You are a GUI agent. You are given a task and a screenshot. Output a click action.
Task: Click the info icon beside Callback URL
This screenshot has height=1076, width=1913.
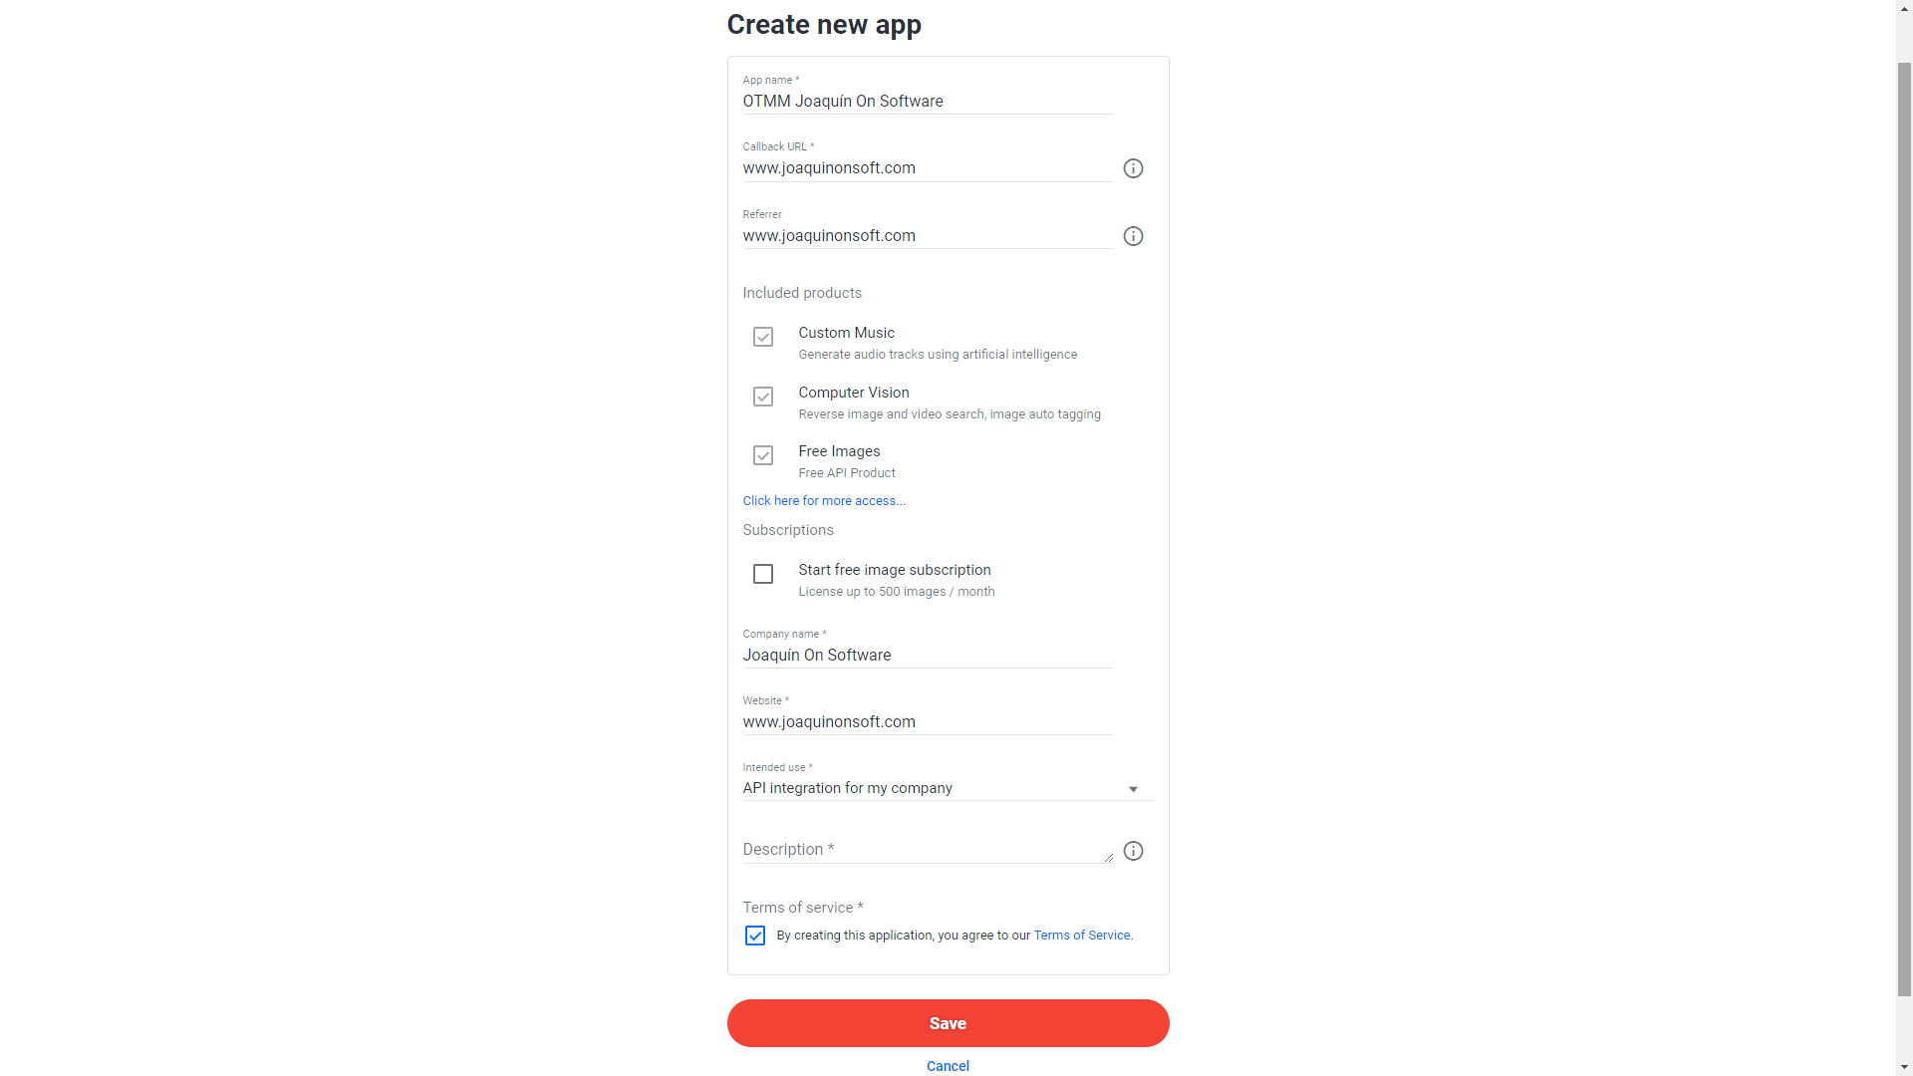pos(1133,167)
